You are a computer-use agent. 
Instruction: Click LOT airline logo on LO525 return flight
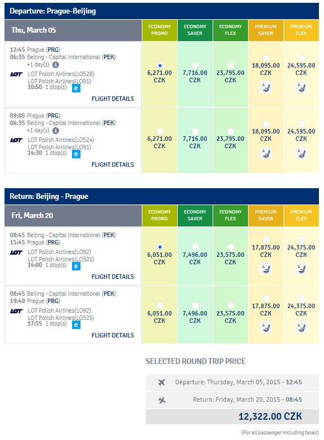click(x=16, y=311)
